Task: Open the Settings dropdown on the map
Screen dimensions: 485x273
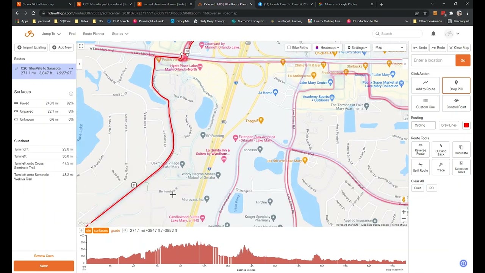Action: (x=357, y=47)
